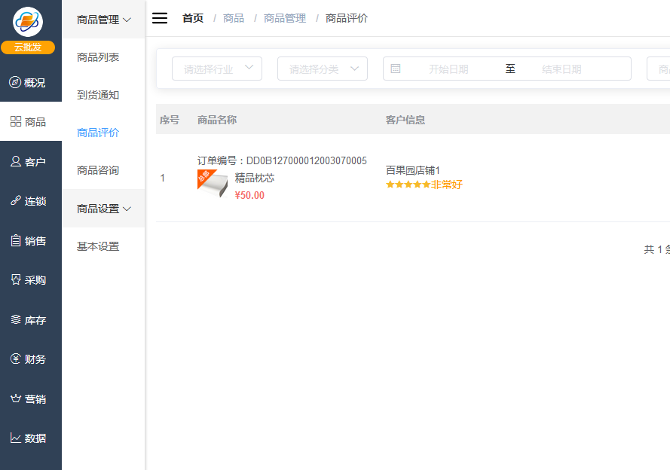670x470 pixels.
Task: Open the 请选择分类 dropdown
Action: pyautogui.click(x=322, y=69)
